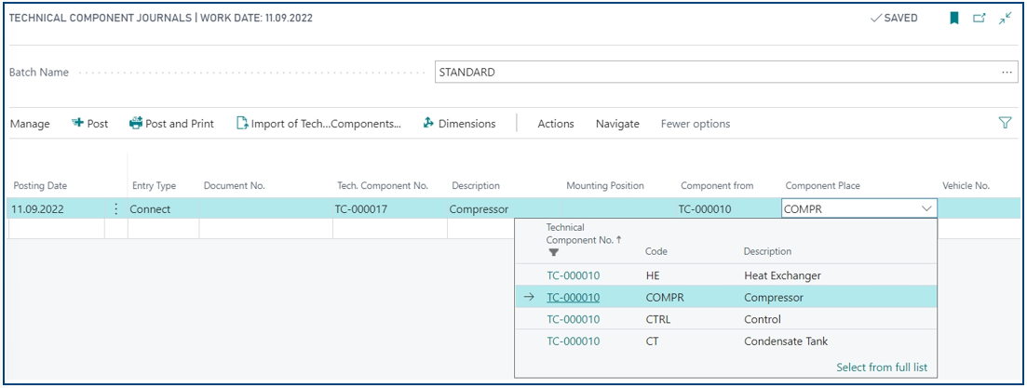The height and width of the screenshot is (388, 1027).
Task: Open the filter pane funnel icon
Action: coord(1006,123)
